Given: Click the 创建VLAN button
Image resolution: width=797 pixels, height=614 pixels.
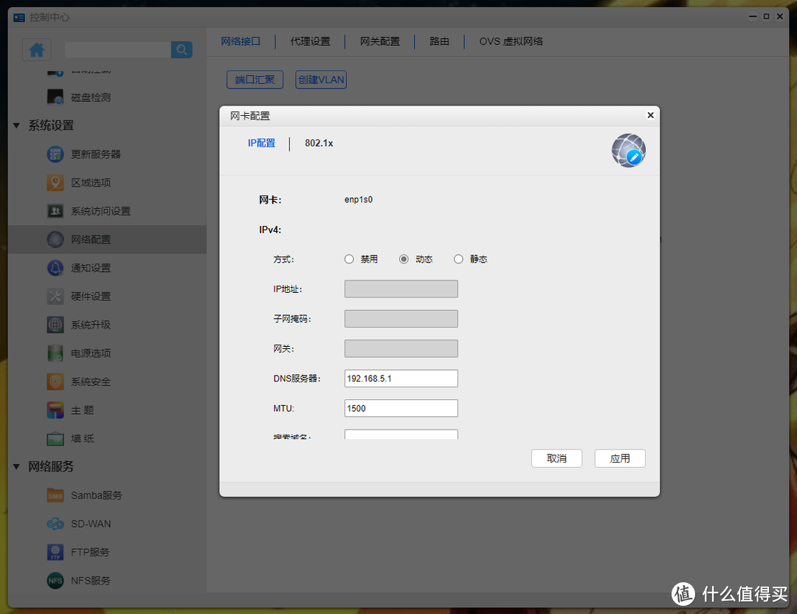Looking at the screenshot, I should click(320, 79).
